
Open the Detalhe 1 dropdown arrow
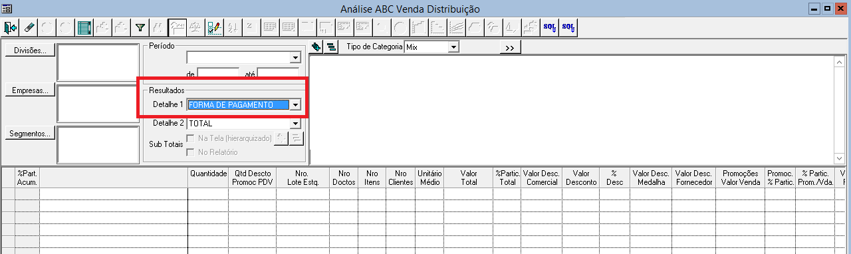point(295,104)
